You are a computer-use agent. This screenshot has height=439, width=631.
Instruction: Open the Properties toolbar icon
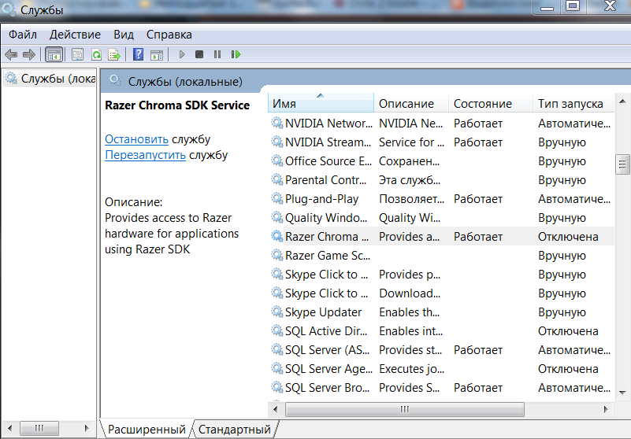[77, 54]
